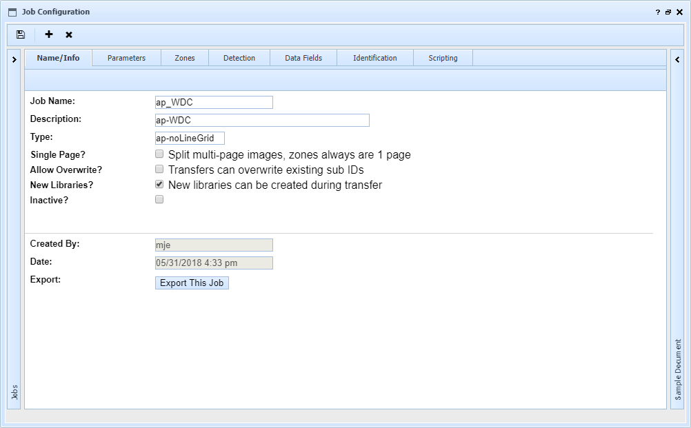Add a new job using the plus icon

click(x=48, y=34)
